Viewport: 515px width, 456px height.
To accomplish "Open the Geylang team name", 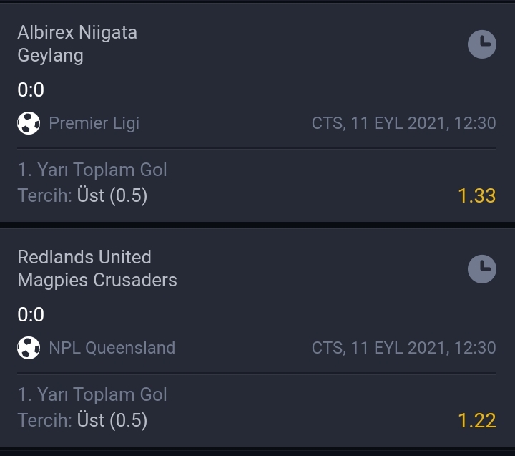I will tap(50, 55).
